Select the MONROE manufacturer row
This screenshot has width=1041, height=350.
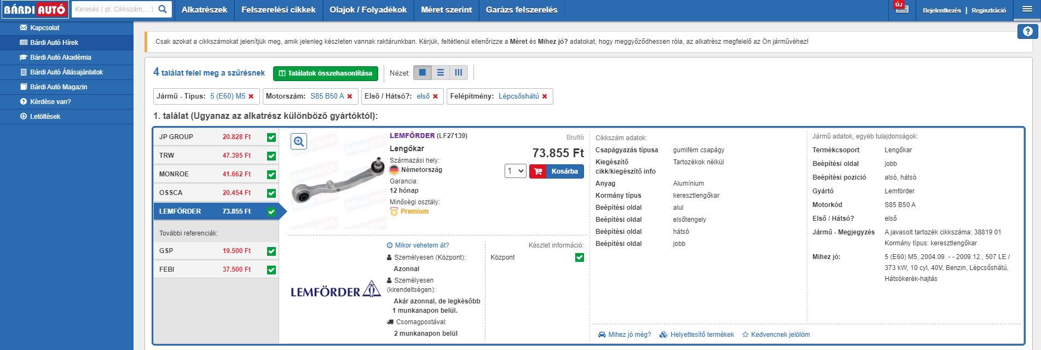[x=216, y=174]
